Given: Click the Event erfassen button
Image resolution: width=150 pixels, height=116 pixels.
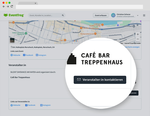Looking at the screenshot, I should pyautogui.click(x=101, y=15).
